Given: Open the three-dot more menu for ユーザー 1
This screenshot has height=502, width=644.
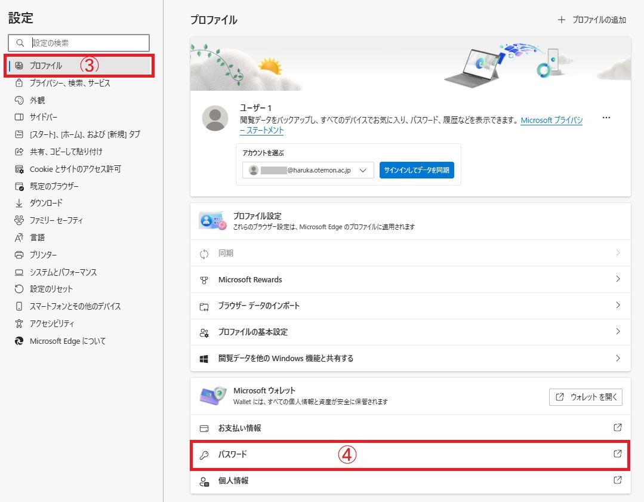Looking at the screenshot, I should [x=606, y=118].
